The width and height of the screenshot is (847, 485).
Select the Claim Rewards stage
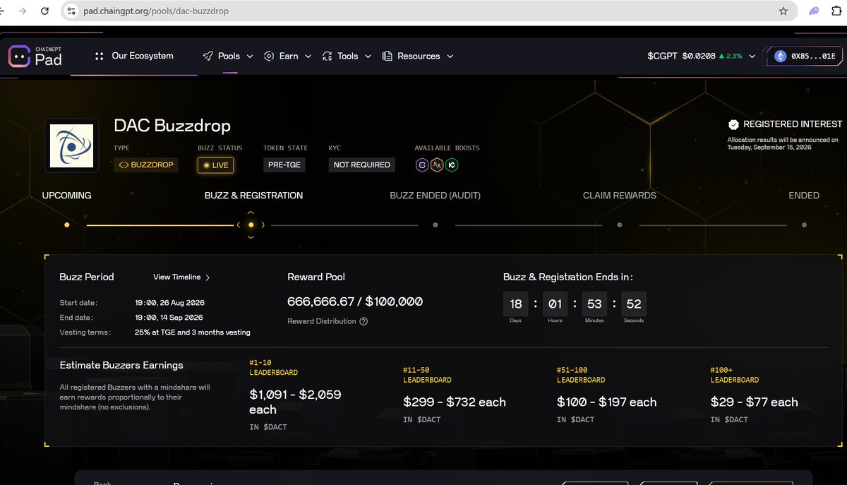tap(619, 196)
